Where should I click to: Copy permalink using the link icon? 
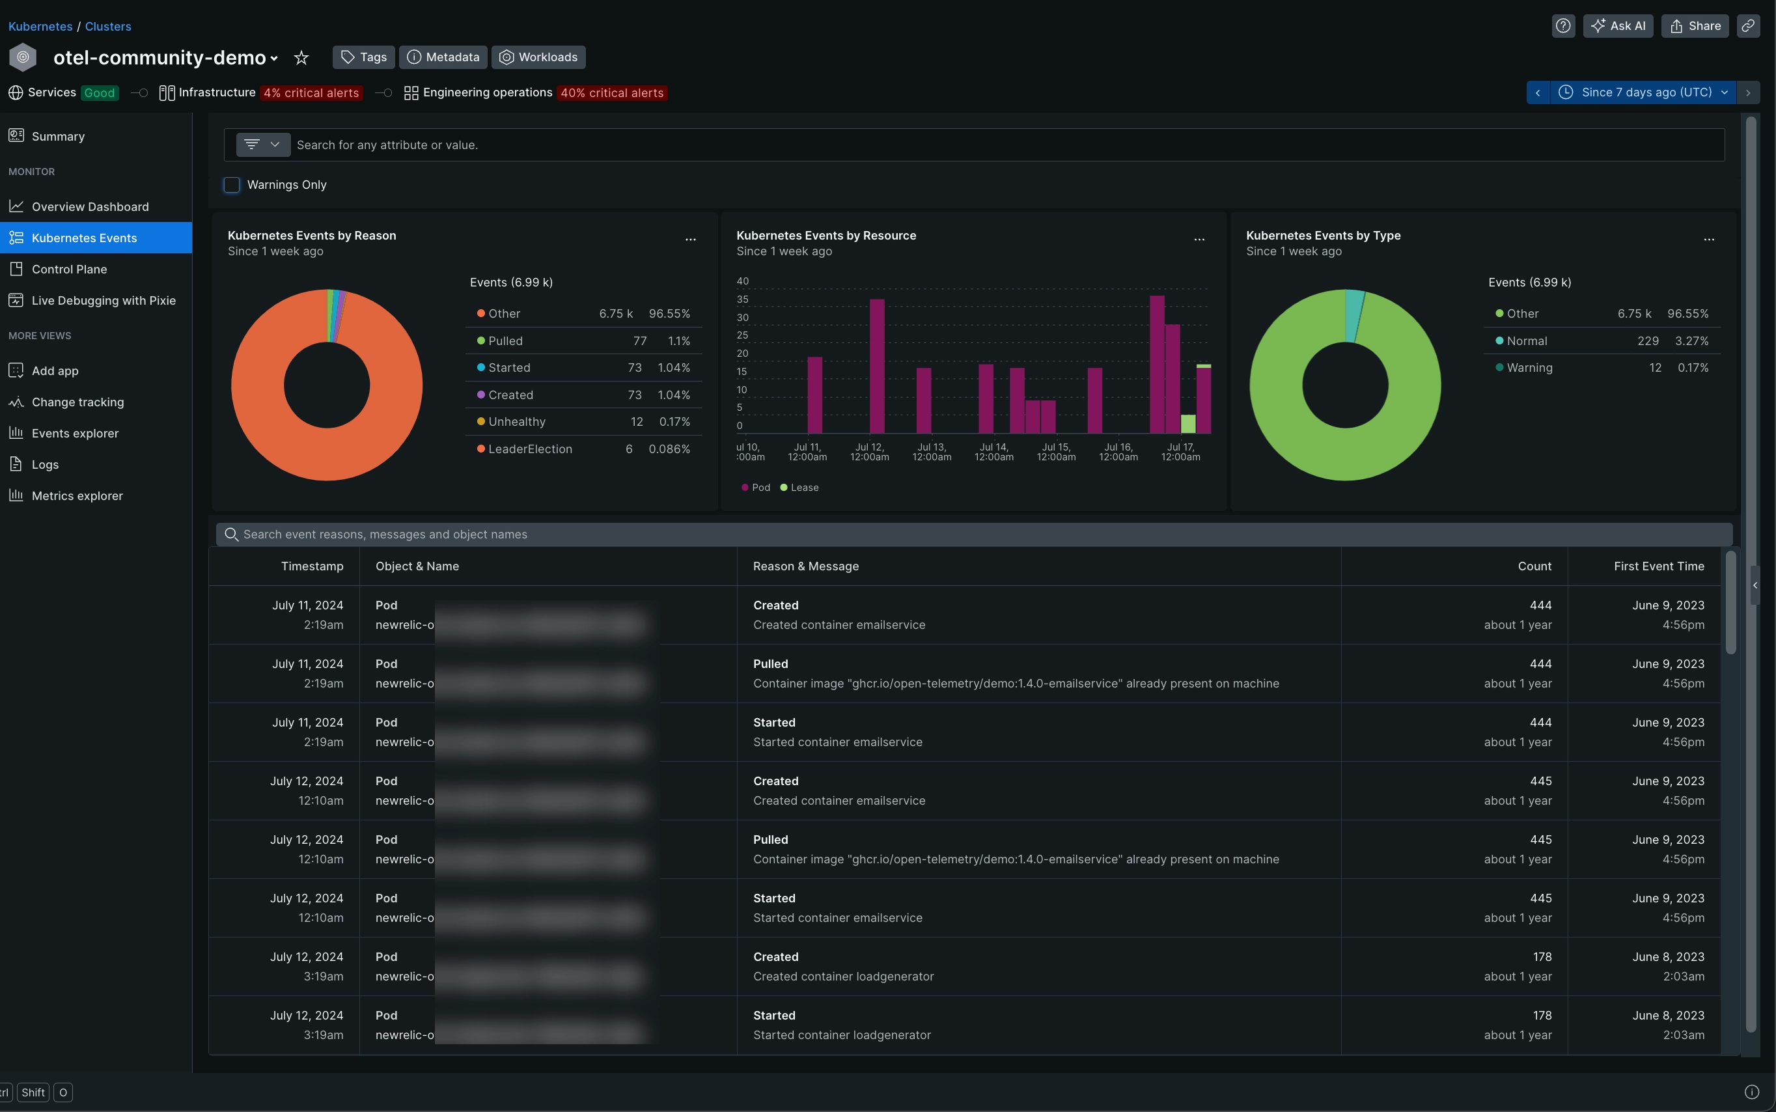click(1748, 26)
